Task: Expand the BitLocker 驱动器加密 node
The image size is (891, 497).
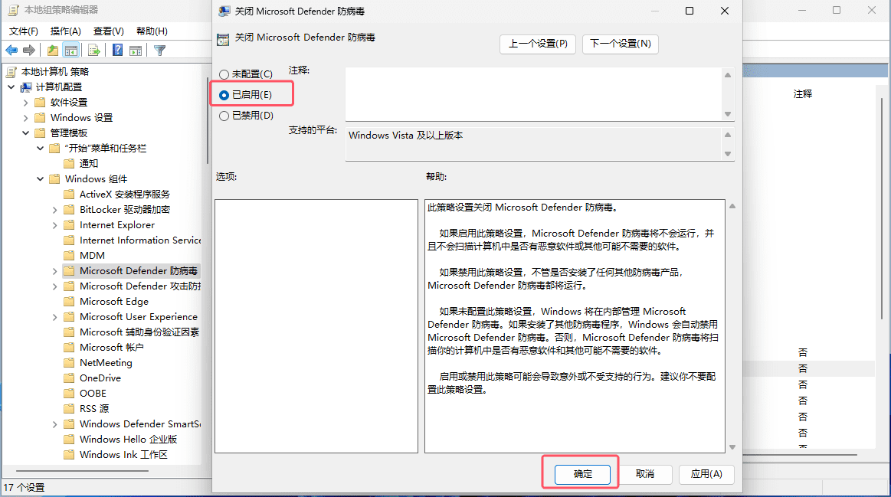Action: click(55, 210)
